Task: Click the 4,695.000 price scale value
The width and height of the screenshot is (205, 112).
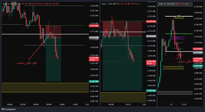Action: pyautogui.click(x=94, y=76)
